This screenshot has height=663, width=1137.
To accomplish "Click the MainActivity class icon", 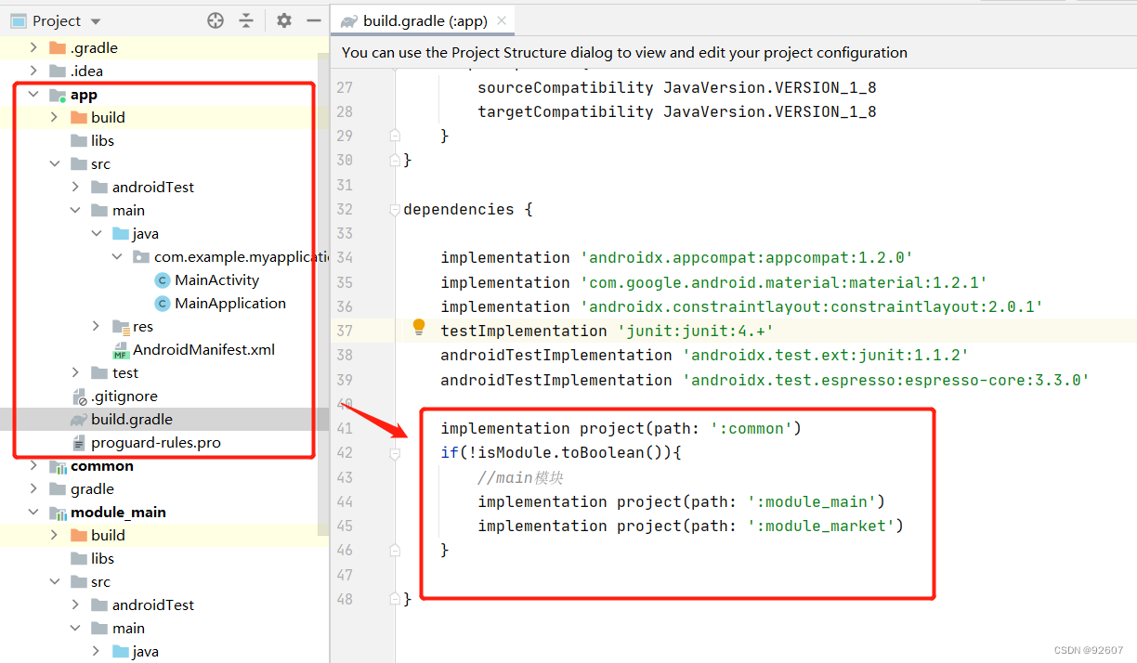I will tap(163, 280).
